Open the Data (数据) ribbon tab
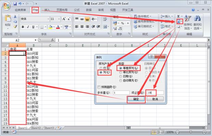The height and width of the screenshot is (136, 212). pyautogui.click(x=89, y=10)
